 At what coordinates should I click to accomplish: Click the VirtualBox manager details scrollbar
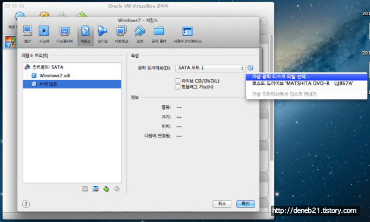point(271,98)
